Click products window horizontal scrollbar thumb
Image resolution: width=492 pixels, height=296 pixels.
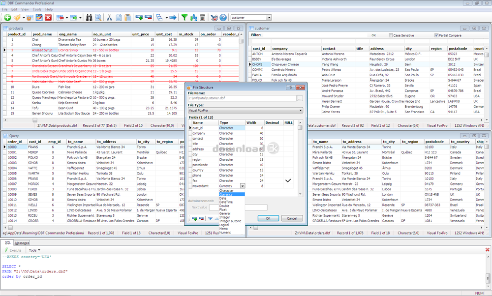click(x=35, y=120)
